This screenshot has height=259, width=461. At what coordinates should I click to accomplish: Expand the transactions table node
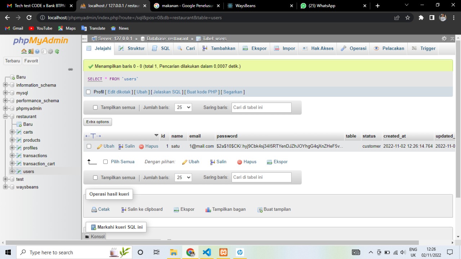(x=12, y=156)
